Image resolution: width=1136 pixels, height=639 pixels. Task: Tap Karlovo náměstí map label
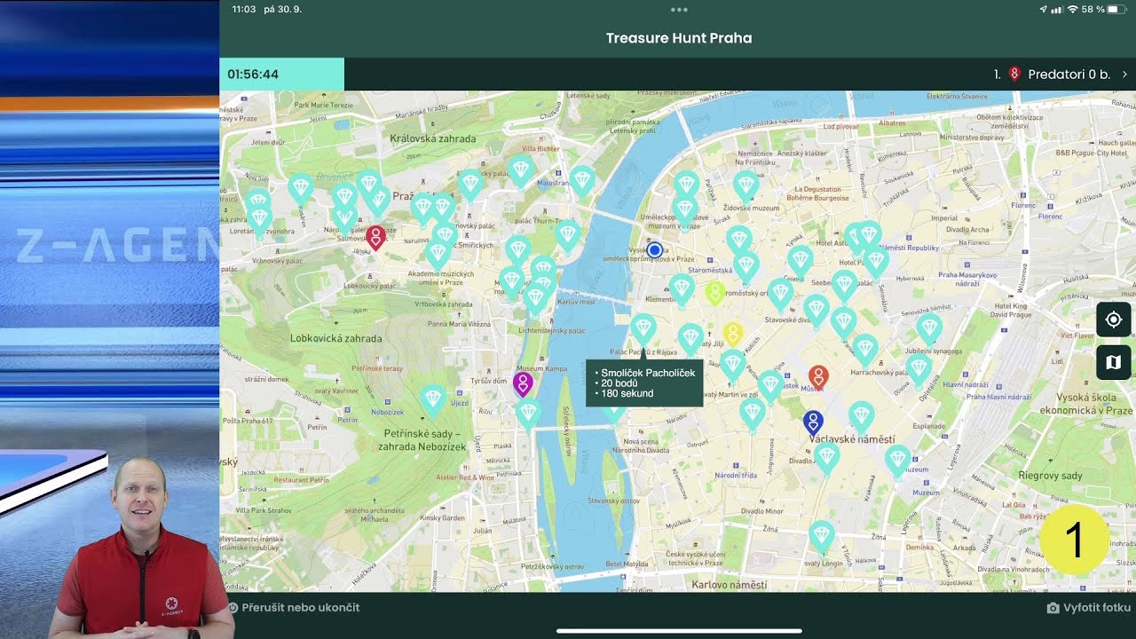point(729,585)
